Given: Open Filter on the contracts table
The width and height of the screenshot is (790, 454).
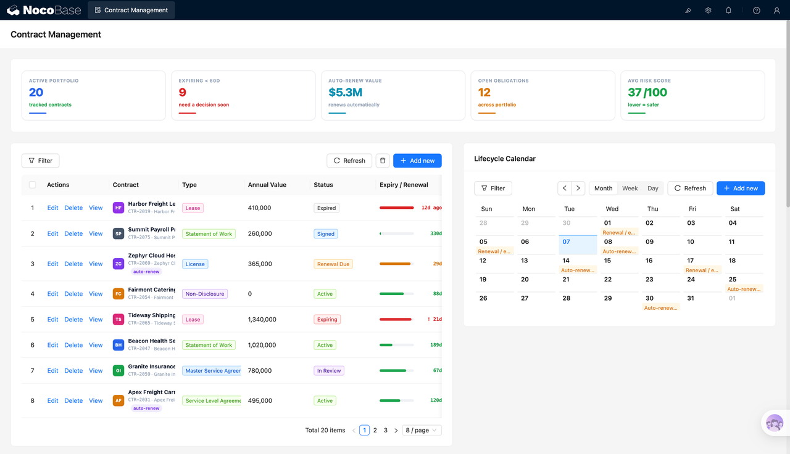Looking at the screenshot, I should 40,161.
